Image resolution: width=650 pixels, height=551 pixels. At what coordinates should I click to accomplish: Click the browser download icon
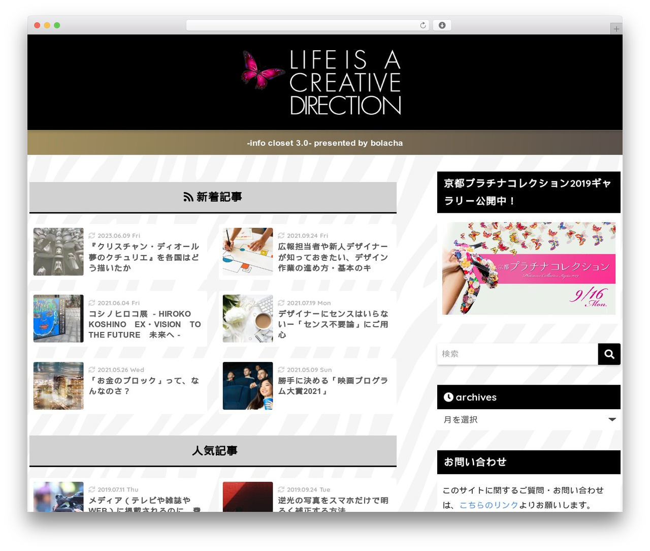[x=442, y=25]
